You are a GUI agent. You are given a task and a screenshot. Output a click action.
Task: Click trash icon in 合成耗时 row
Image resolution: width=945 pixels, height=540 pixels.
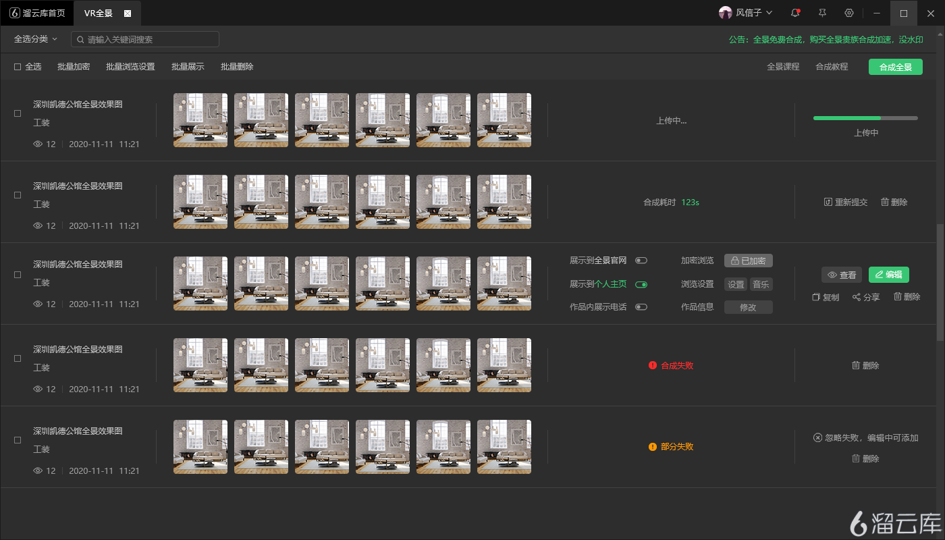[885, 202]
